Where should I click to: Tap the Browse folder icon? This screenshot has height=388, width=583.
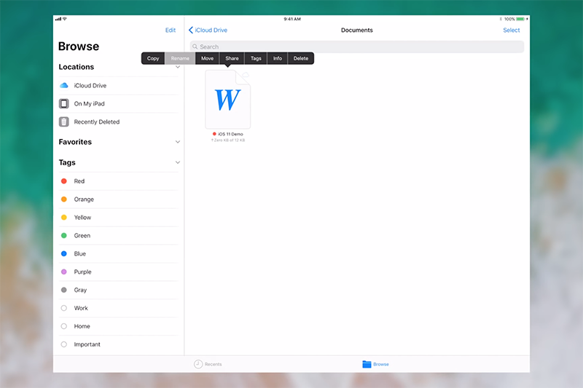[367, 364]
